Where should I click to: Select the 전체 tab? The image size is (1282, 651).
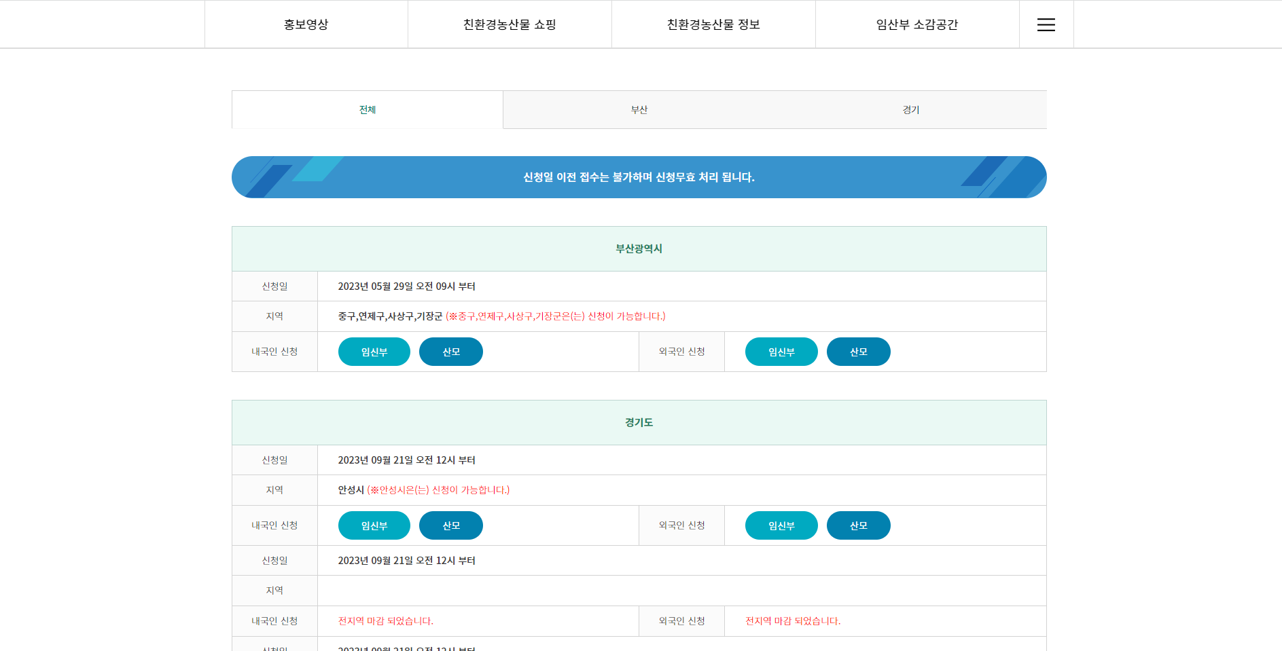366,109
